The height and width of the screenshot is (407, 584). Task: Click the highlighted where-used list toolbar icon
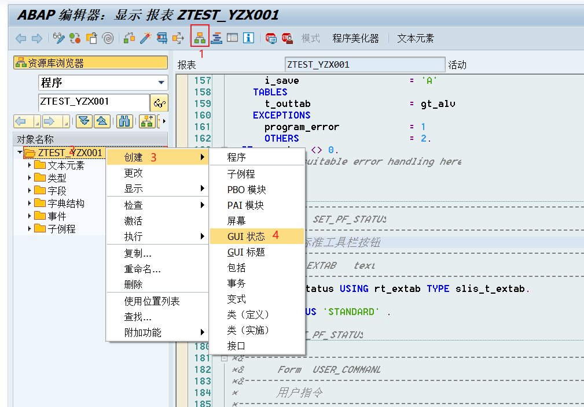tap(199, 38)
